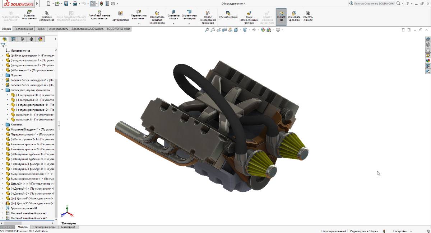Click the Bill of Materials (Спецификация) icon
The height and width of the screenshot is (233, 431).
pos(228,13)
